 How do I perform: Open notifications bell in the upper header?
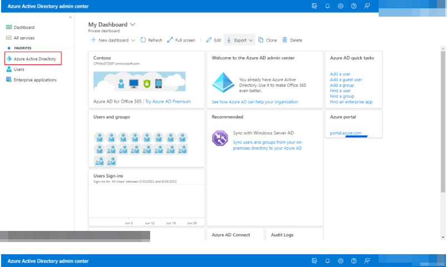(327, 6)
